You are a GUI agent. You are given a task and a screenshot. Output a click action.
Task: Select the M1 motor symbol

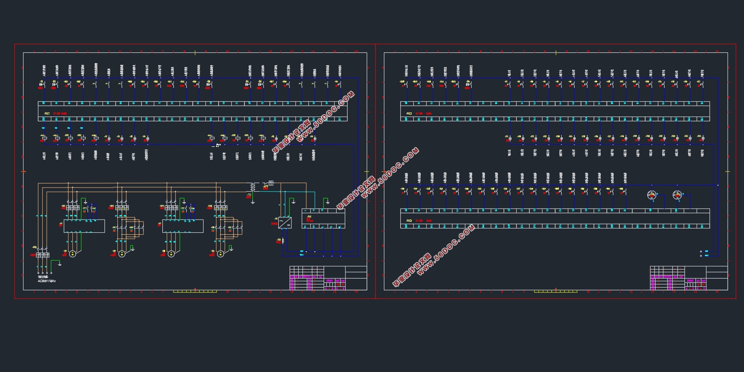pos(72,254)
